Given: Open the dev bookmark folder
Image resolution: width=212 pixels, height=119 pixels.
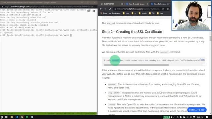Looking at the screenshot, I should pyautogui.click(x=160, y=13).
